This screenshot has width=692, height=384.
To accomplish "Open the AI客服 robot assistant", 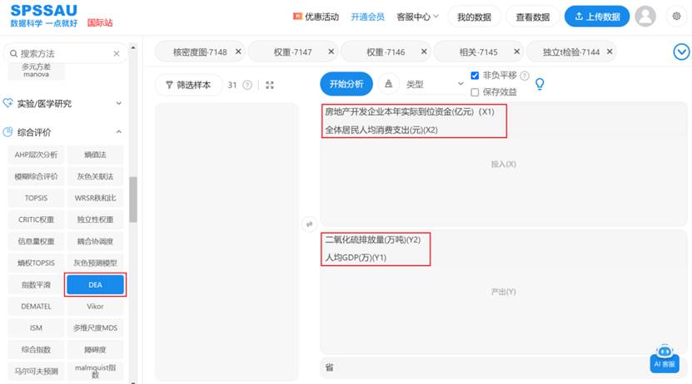I will tap(665, 358).
